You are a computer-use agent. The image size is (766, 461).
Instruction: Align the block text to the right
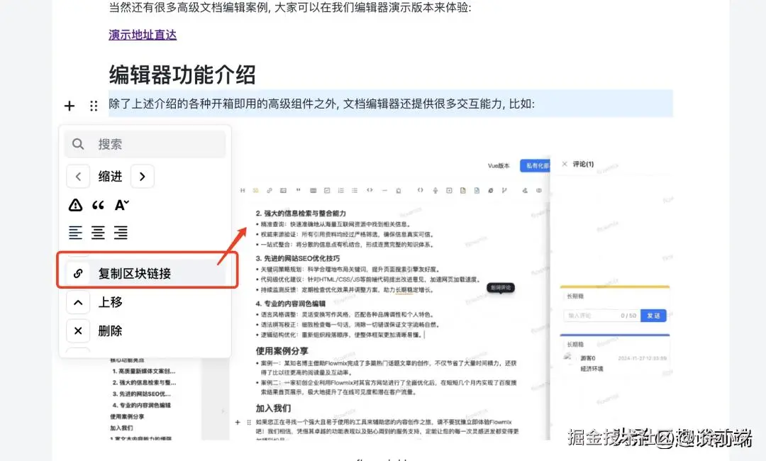121,233
